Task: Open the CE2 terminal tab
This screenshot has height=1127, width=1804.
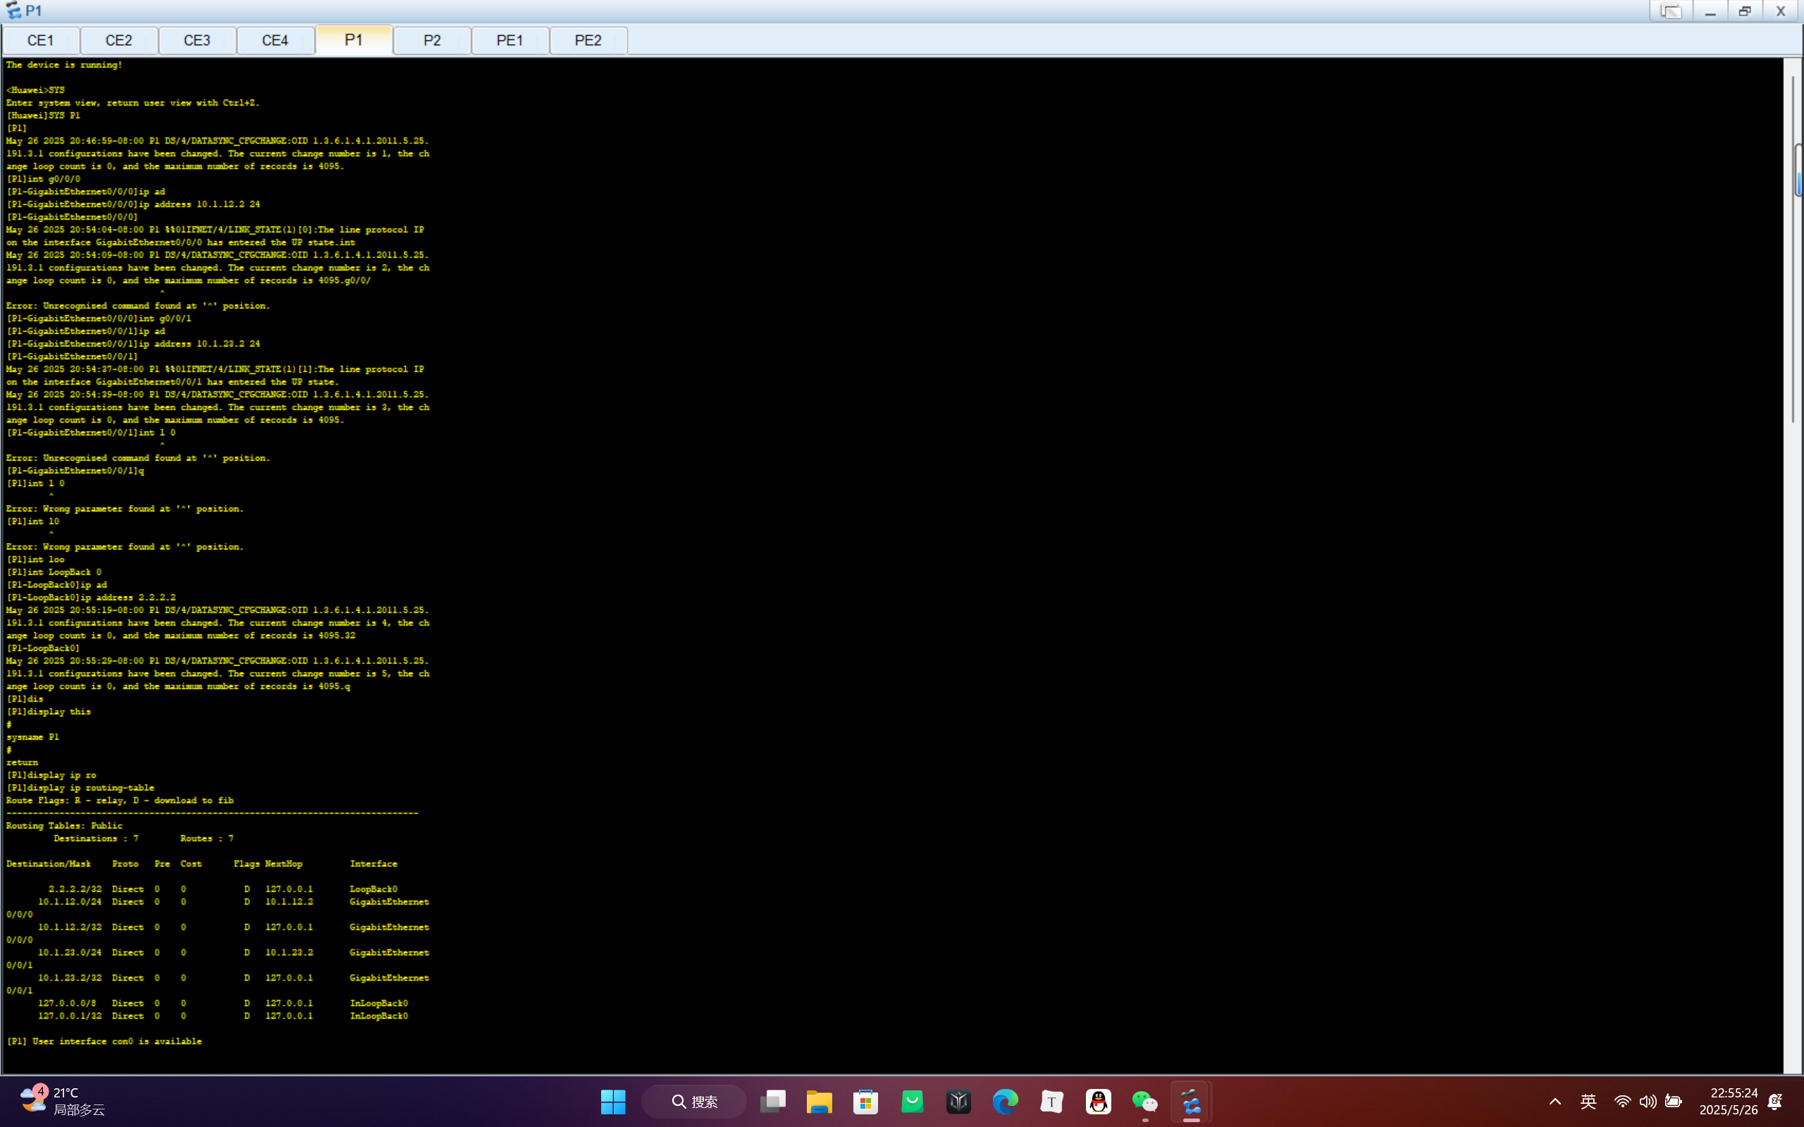Action: point(118,40)
